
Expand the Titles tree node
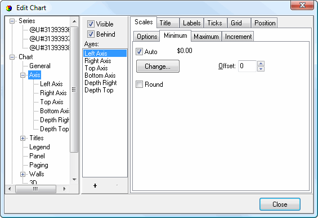coord(23,138)
